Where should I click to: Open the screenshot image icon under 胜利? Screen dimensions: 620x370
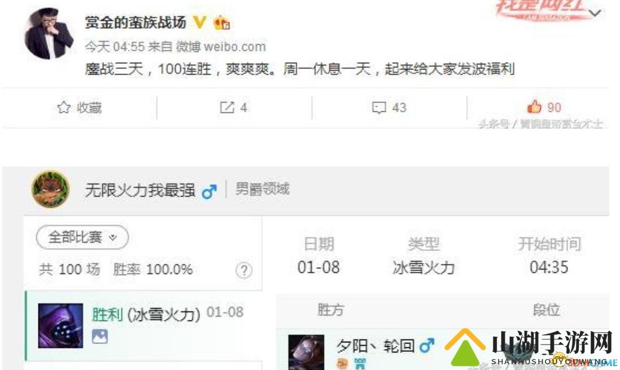point(99,337)
